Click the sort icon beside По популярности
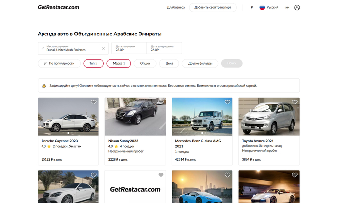 tap(45, 63)
